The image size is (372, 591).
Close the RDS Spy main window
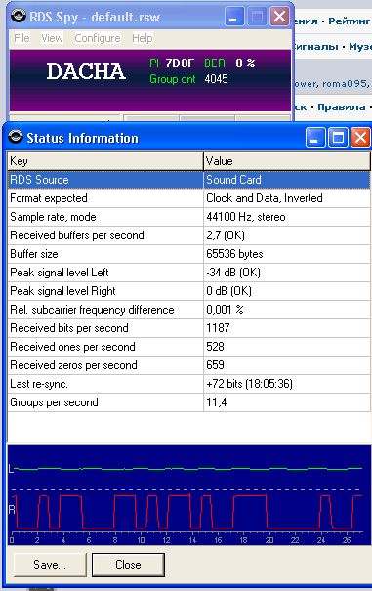[279, 17]
